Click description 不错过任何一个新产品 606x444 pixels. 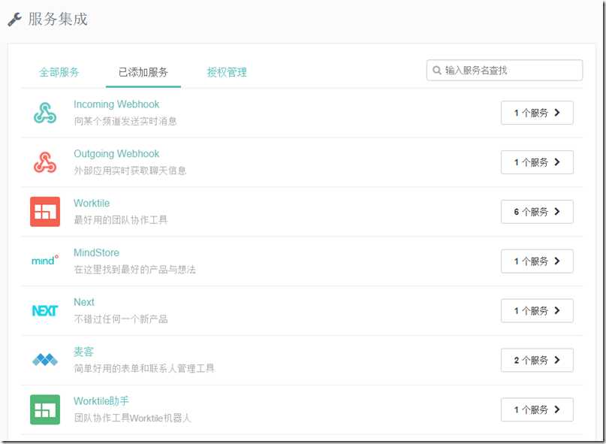(121, 319)
